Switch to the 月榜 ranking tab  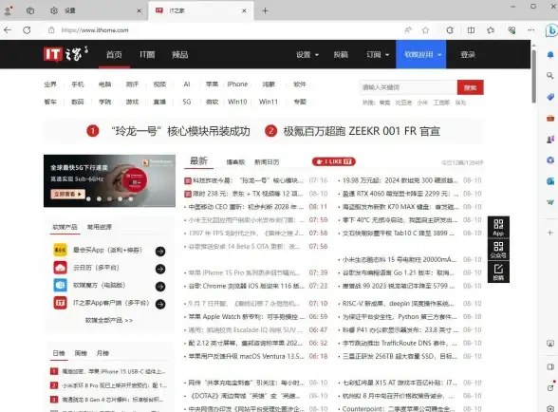(102, 353)
